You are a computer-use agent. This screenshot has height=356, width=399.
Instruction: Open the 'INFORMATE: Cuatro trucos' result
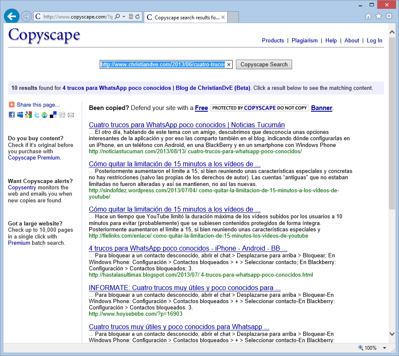[185, 288]
